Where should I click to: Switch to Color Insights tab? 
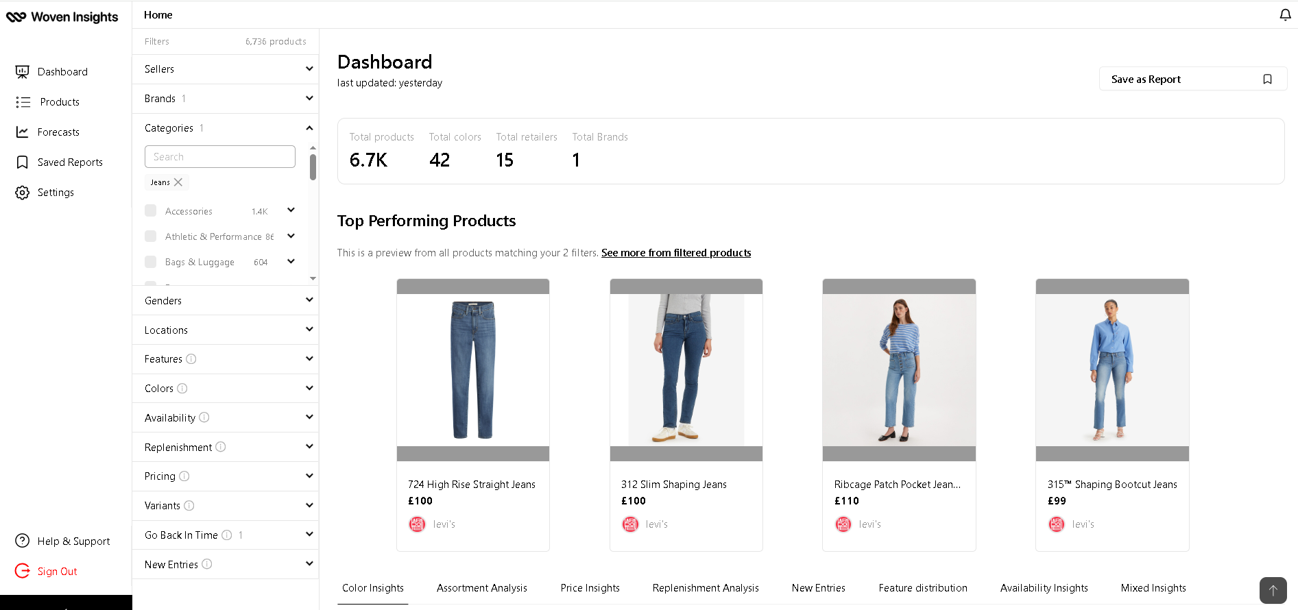click(373, 588)
